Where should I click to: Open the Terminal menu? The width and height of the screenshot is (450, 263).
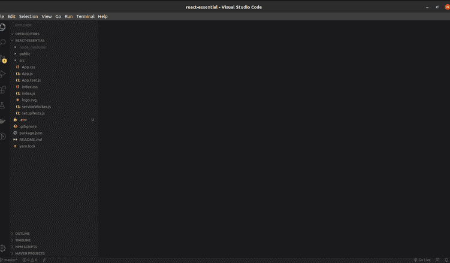coord(85,16)
